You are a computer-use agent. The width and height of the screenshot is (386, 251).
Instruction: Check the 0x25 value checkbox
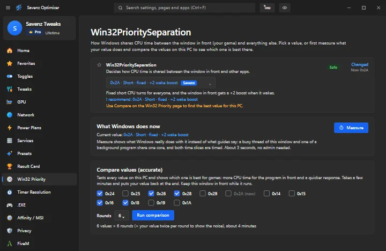coord(125,194)
